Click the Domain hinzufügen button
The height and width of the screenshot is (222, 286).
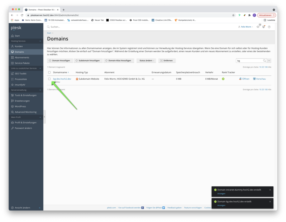tap(60, 61)
